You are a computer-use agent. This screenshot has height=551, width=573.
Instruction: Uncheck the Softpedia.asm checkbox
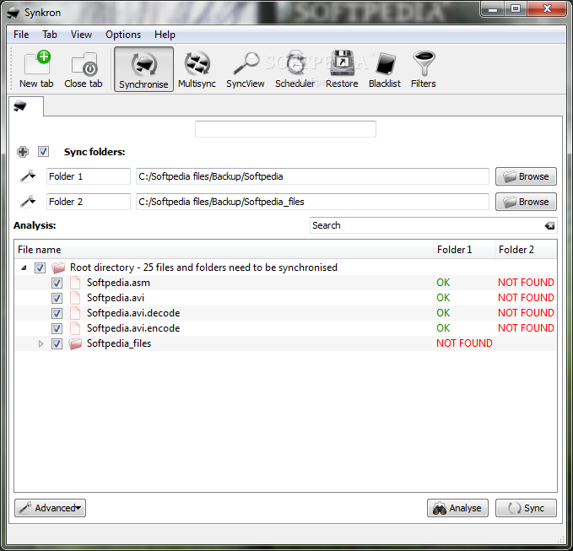[57, 283]
